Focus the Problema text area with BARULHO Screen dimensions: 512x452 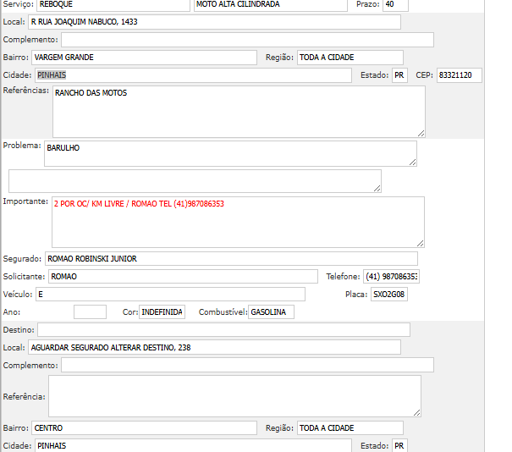point(229,153)
